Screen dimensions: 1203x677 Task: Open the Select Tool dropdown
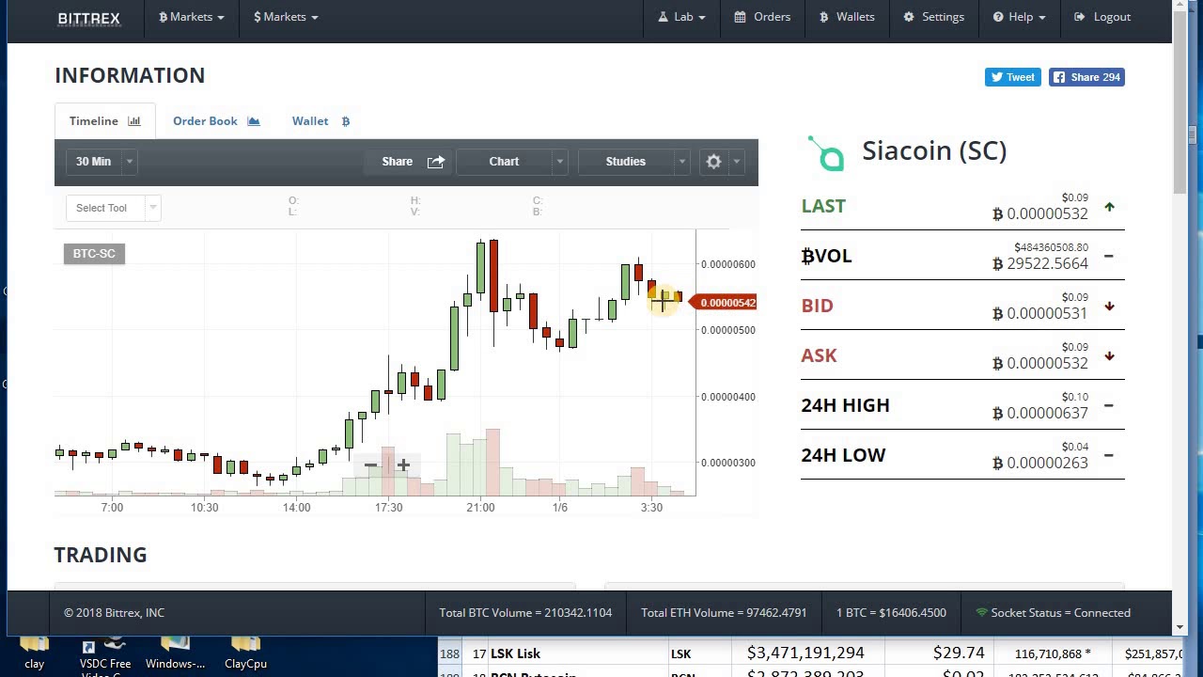tap(113, 208)
